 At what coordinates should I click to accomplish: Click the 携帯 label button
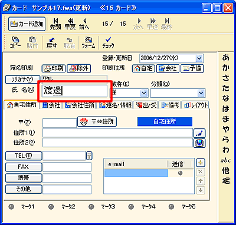click(x=24, y=178)
